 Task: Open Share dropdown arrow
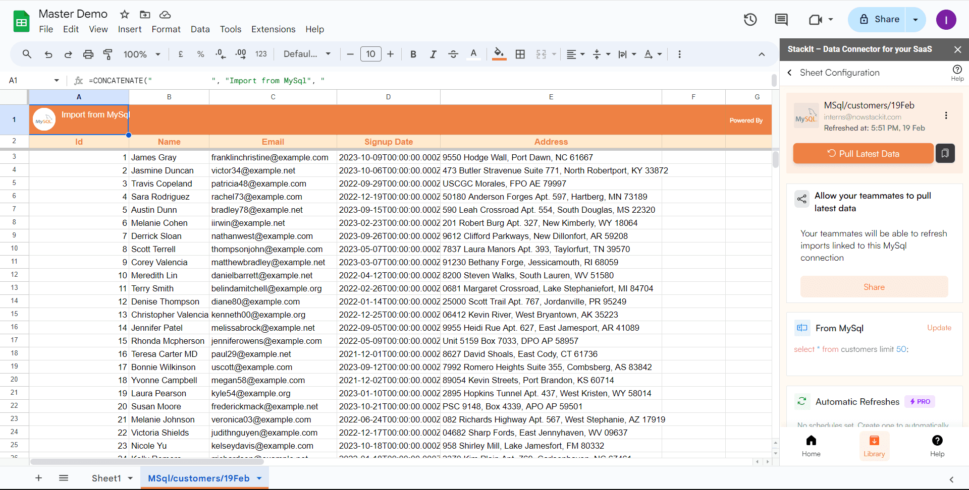click(x=916, y=20)
